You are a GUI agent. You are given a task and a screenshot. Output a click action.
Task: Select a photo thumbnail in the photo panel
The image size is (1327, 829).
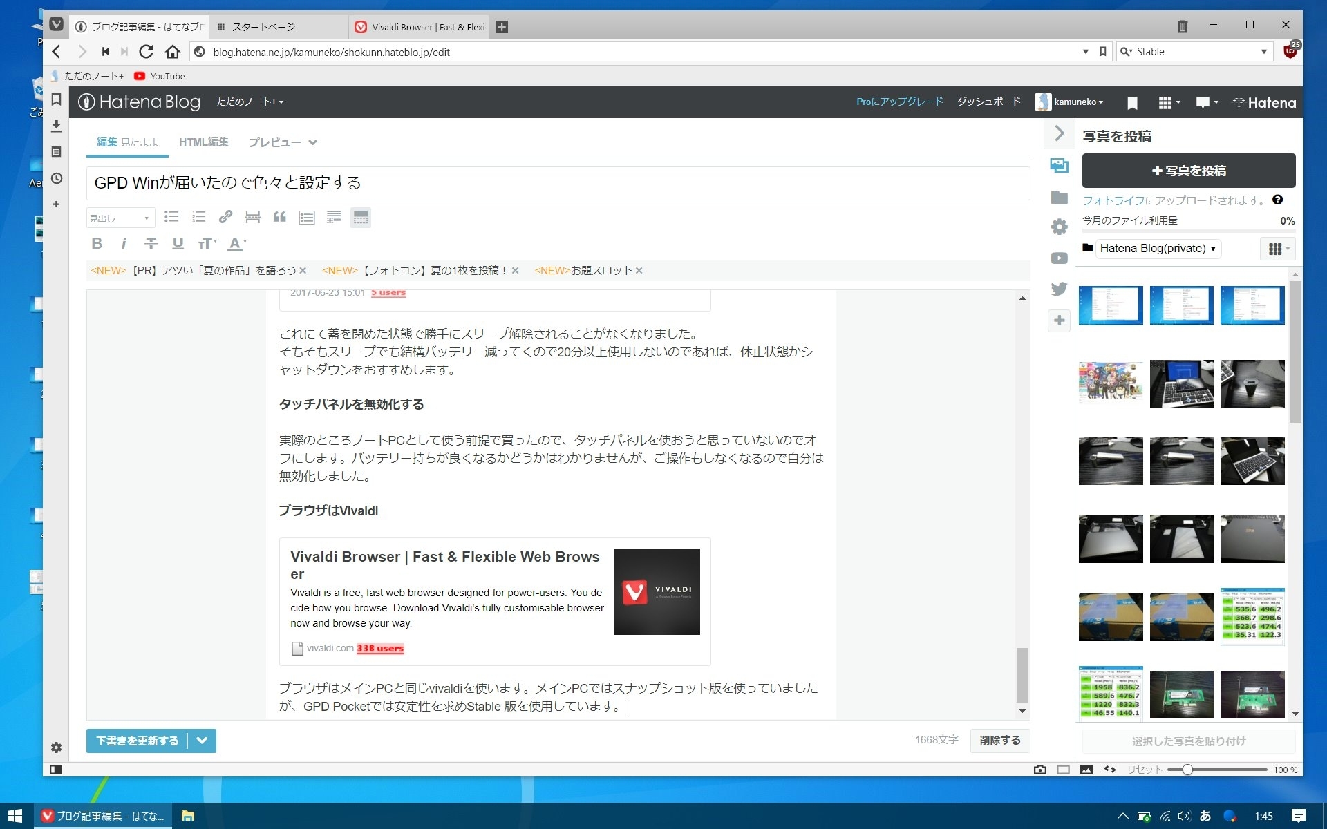coord(1110,305)
